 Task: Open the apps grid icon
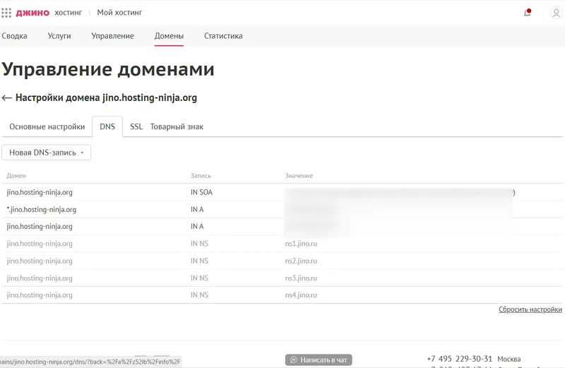(6, 13)
